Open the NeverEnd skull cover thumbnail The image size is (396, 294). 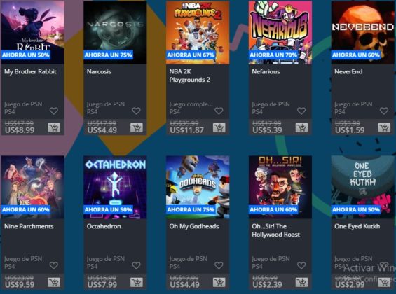[x=362, y=32]
